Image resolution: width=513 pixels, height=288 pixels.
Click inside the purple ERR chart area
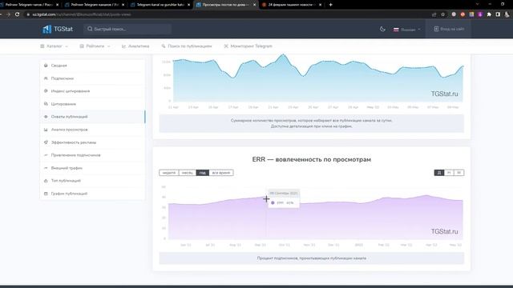pyautogui.click(x=315, y=218)
